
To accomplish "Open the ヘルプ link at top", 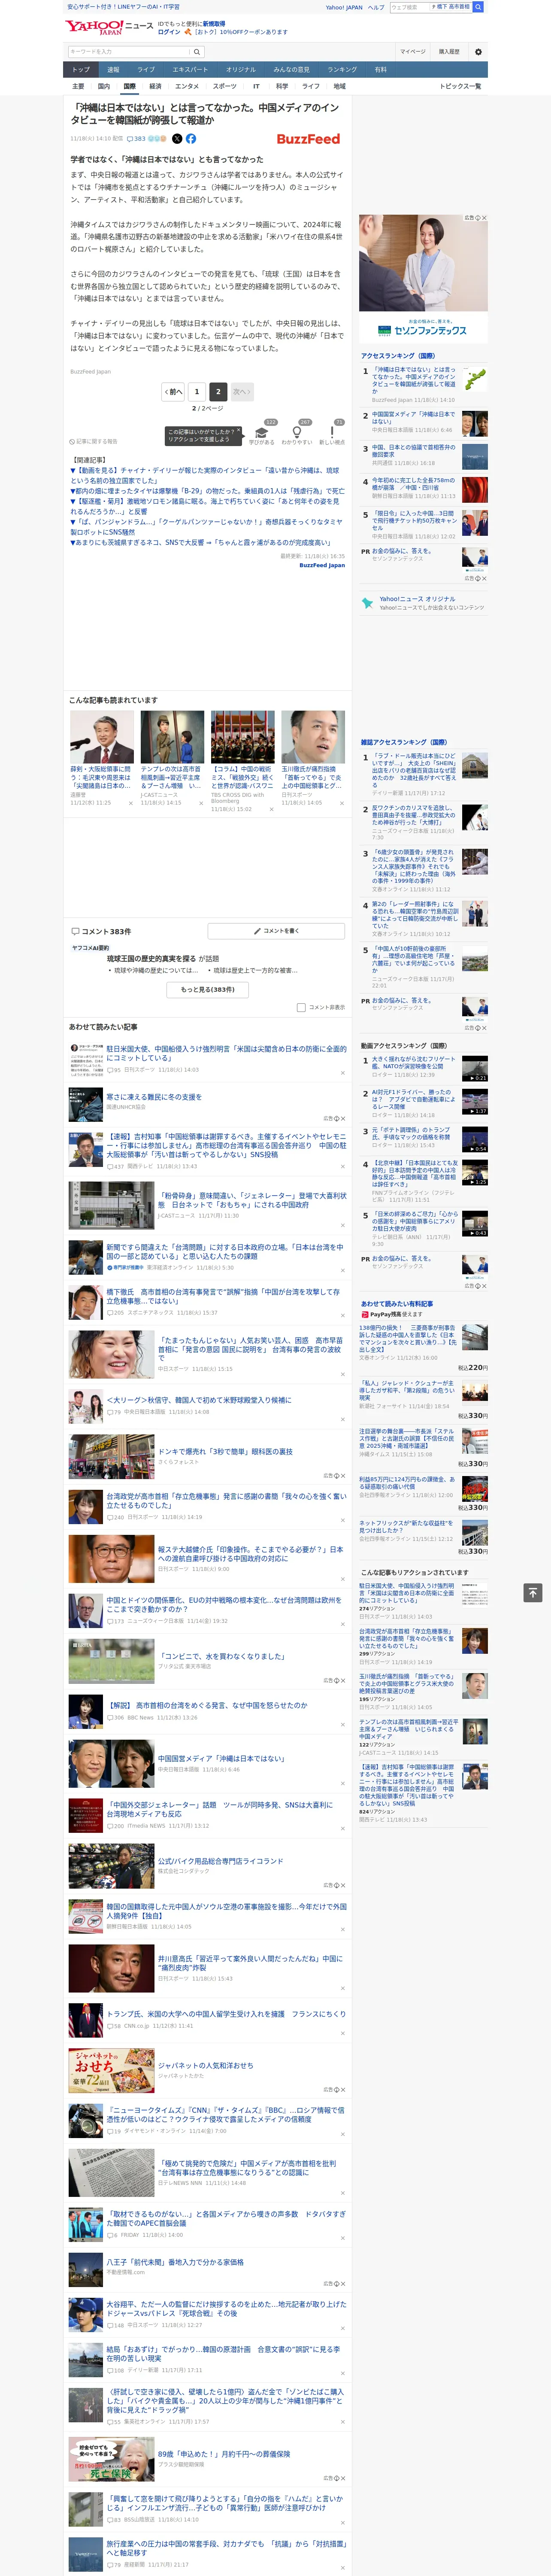I will point(376,7).
